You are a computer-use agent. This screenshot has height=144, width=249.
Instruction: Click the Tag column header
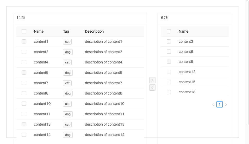(66, 31)
